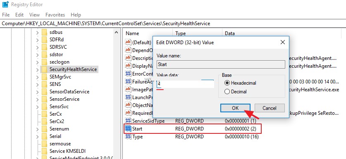Select the ServiceSidType value name

(148, 121)
